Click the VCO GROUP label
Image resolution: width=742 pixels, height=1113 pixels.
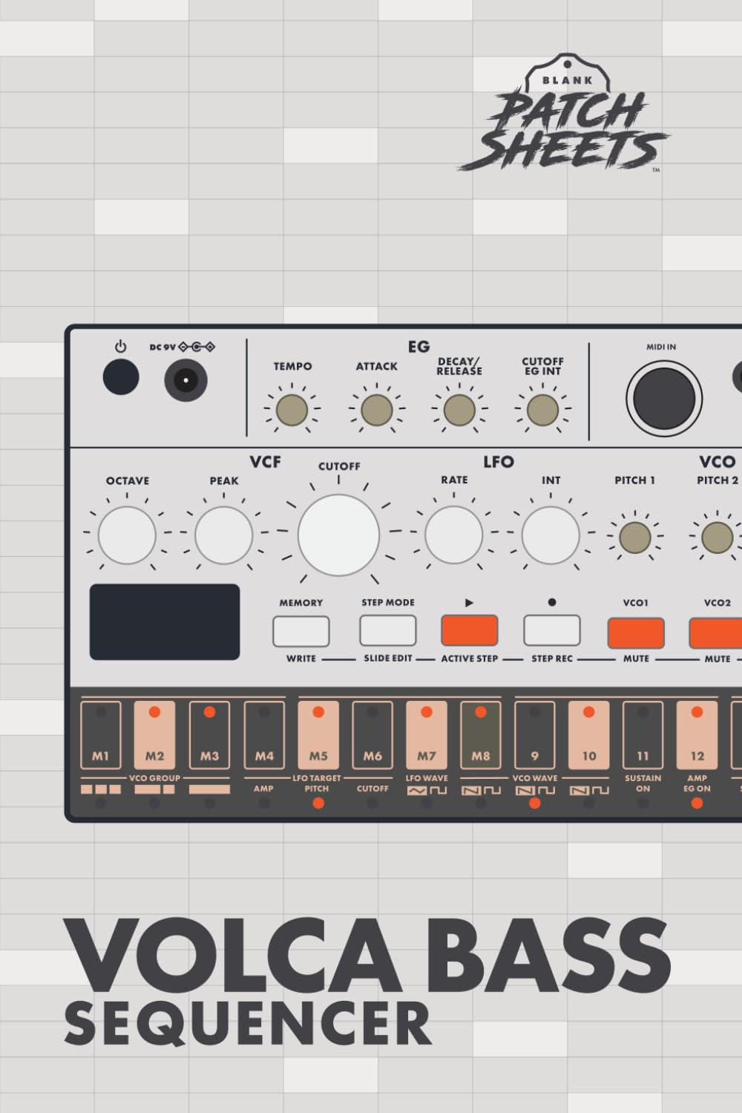[x=154, y=778]
